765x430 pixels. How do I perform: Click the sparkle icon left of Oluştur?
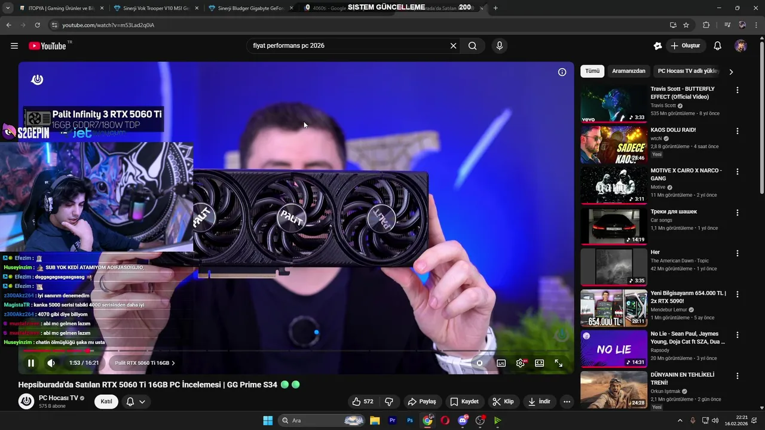[x=658, y=46]
